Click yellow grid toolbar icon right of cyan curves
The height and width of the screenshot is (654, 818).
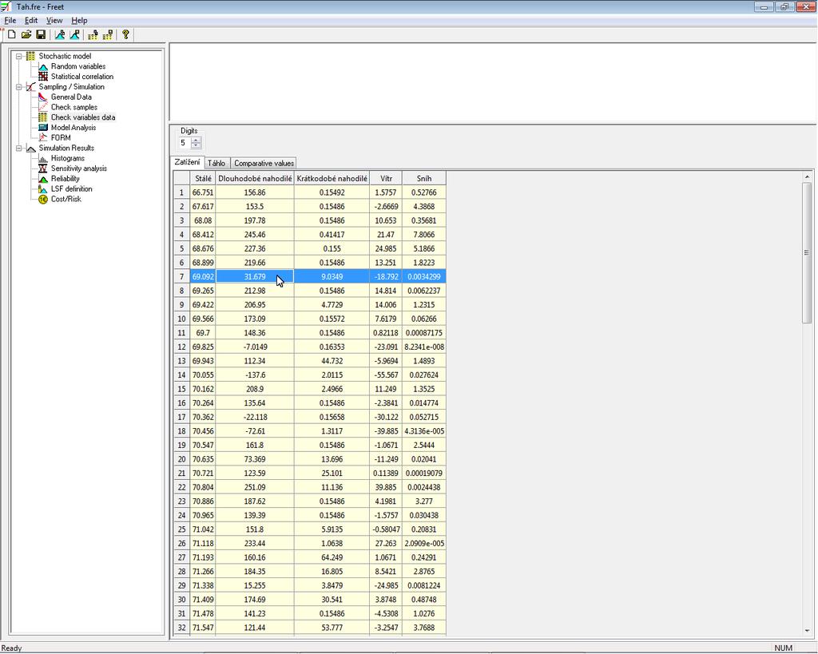coord(93,35)
